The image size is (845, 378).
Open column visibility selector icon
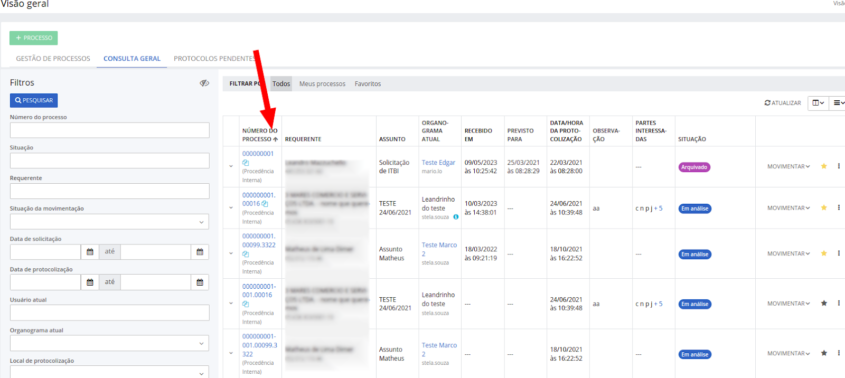(818, 103)
